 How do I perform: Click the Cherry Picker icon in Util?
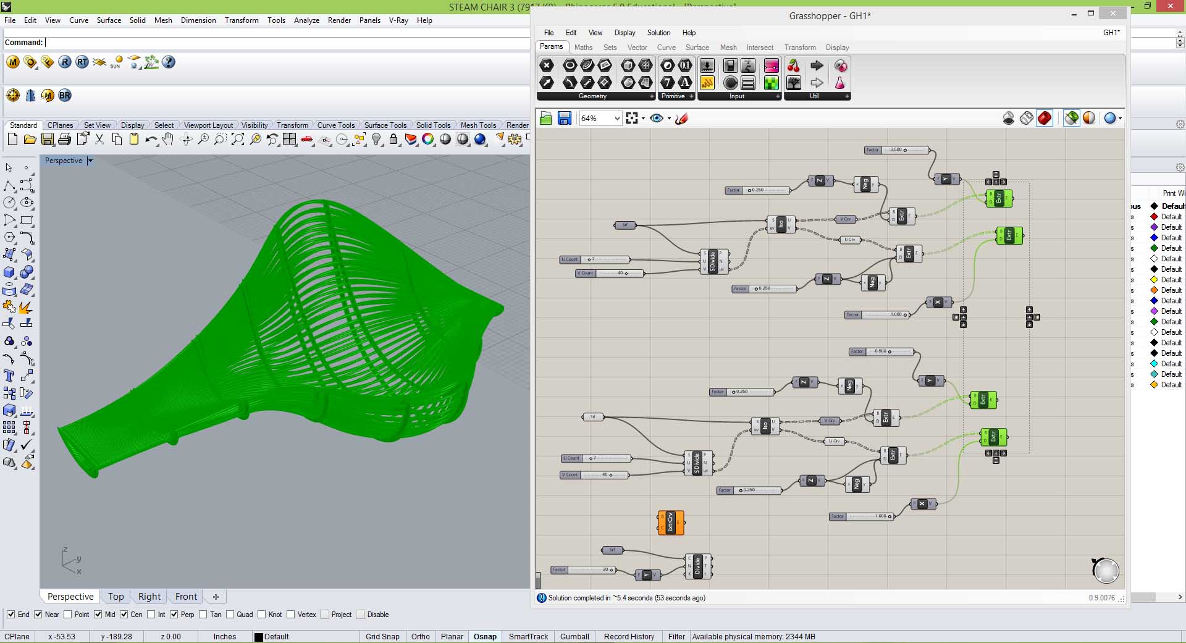[794, 65]
